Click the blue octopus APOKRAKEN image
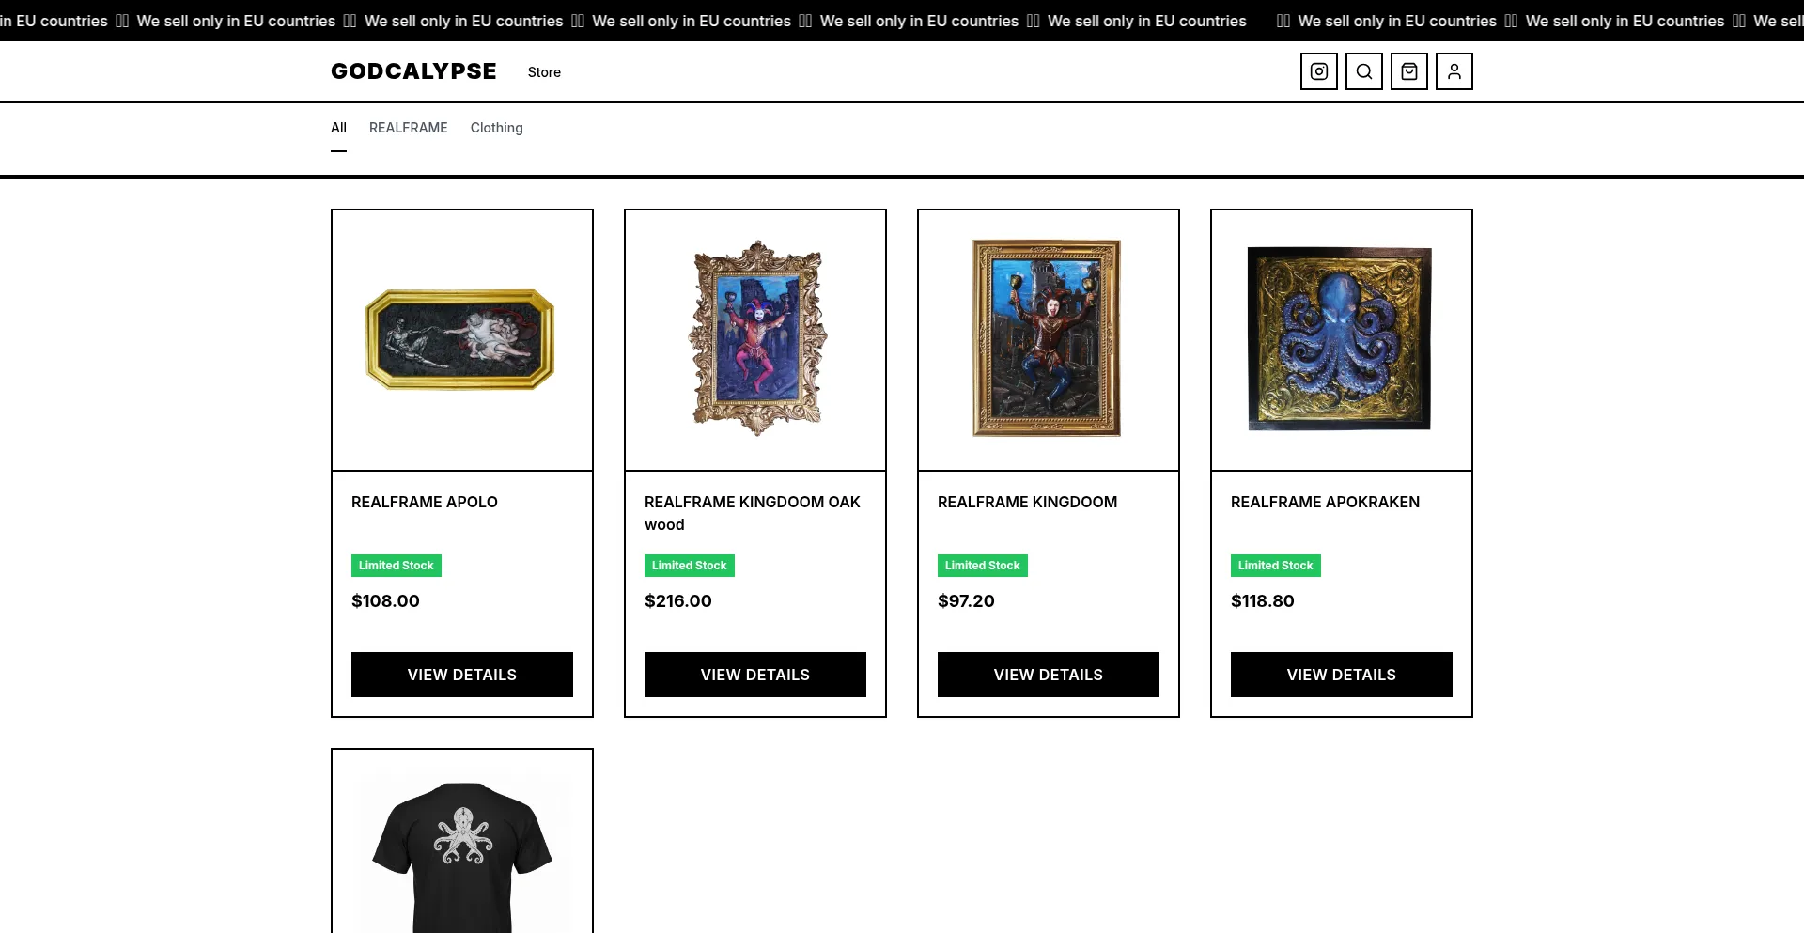 click(x=1339, y=338)
